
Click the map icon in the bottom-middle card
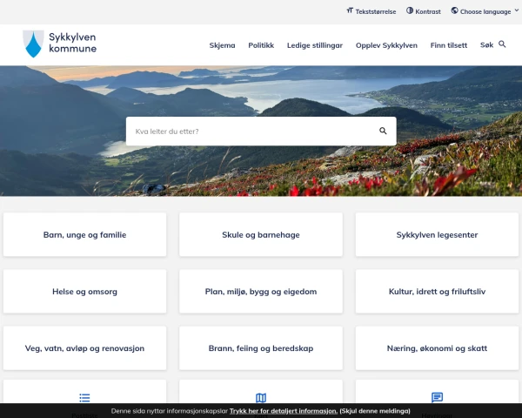[x=261, y=397]
